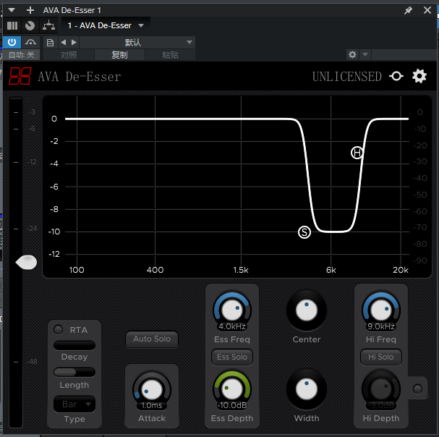Close the AVA De-Esser window
Viewport: 439px width, 437px height.
tap(427, 10)
